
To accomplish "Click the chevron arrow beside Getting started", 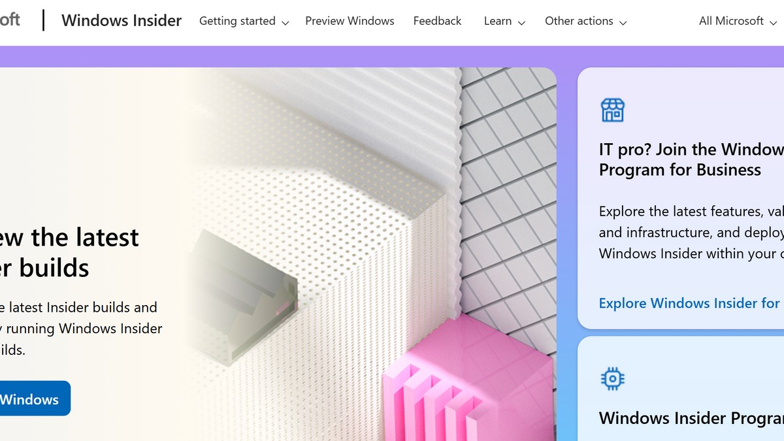I will [x=285, y=23].
